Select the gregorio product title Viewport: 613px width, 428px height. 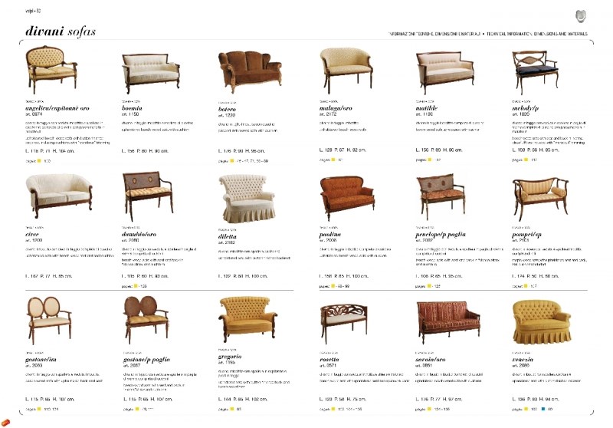point(230,357)
